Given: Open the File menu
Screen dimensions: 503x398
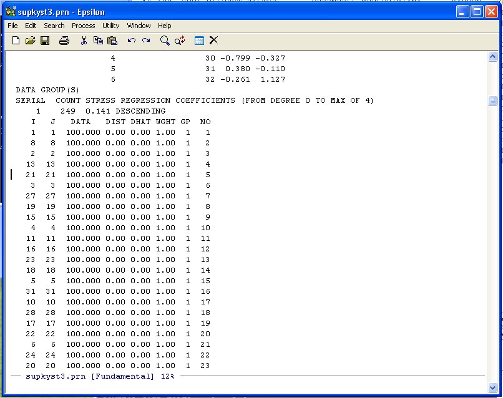Looking at the screenshot, I should point(12,26).
